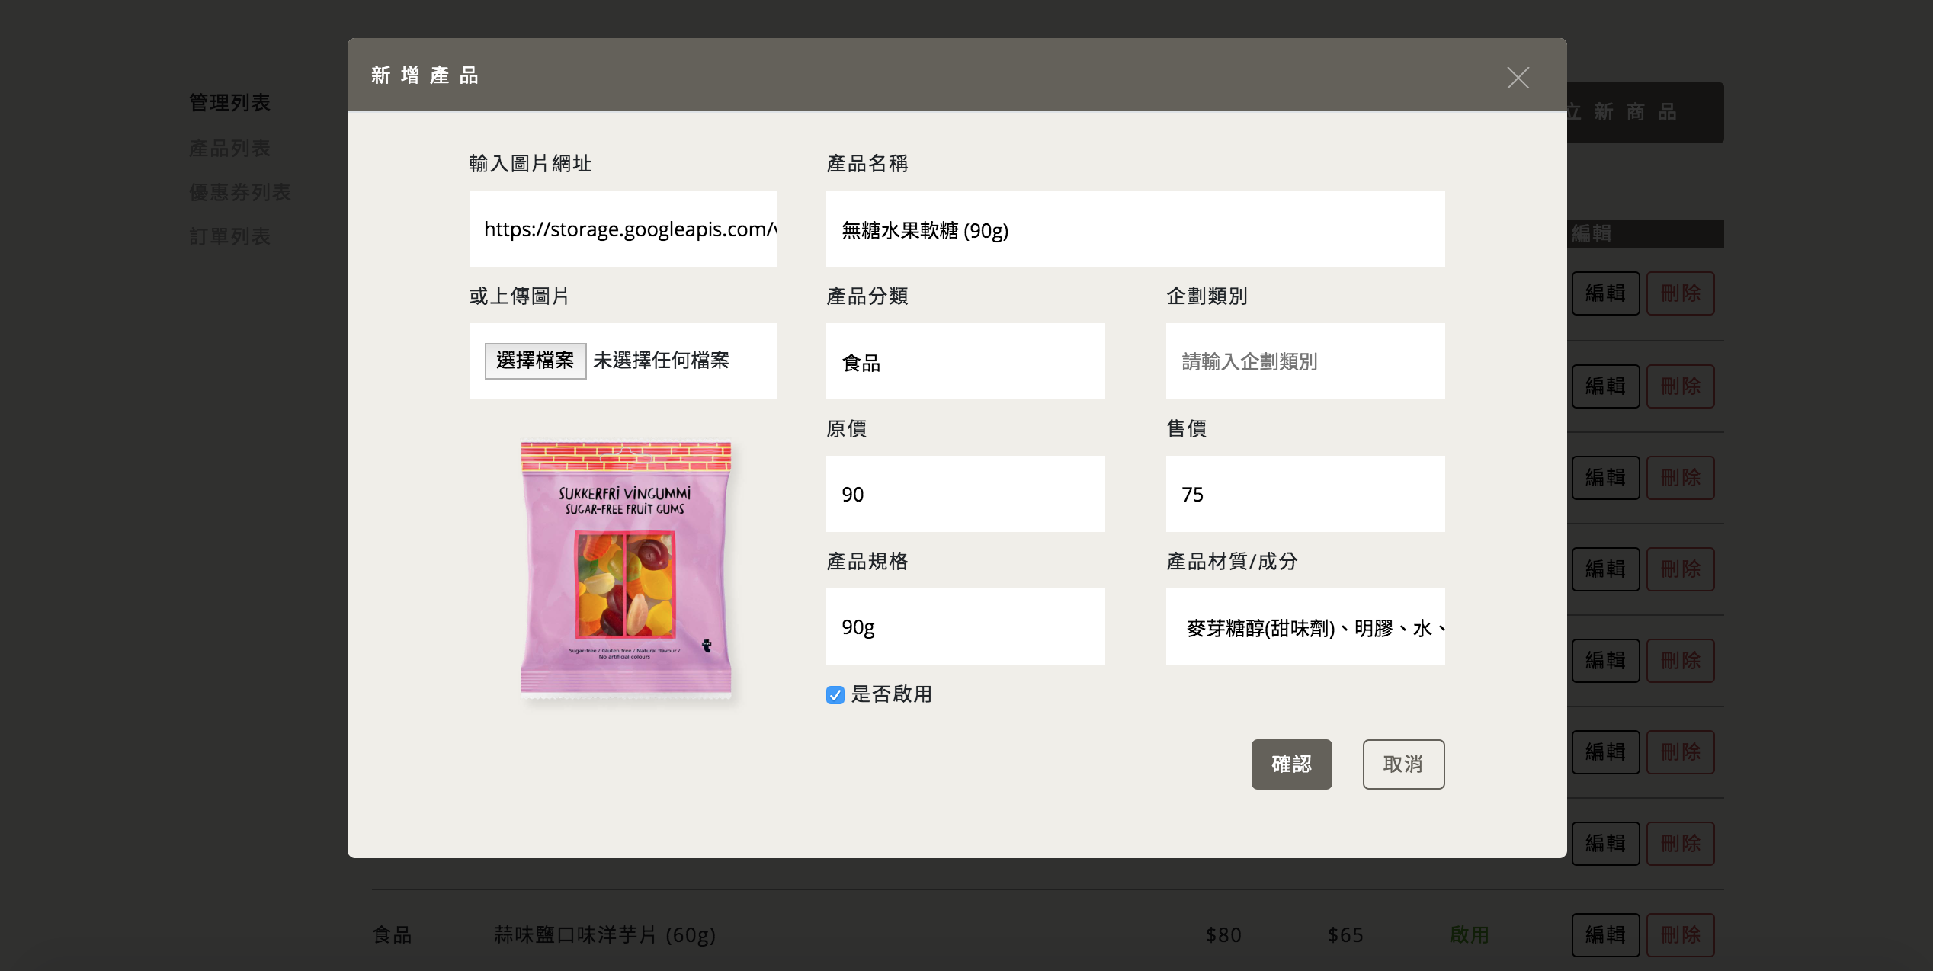
Task: Click the 售價 field showing 75
Action: (1305, 494)
